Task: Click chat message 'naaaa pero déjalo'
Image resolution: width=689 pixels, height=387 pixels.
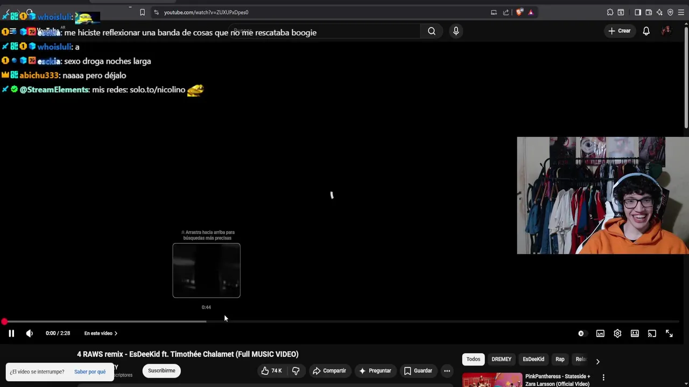Action: [94, 75]
